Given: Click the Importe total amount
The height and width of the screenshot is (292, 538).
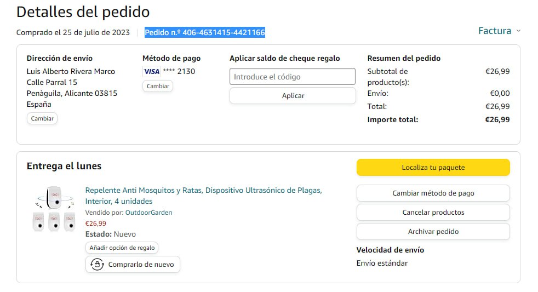Looking at the screenshot, I should click(497, 119).
